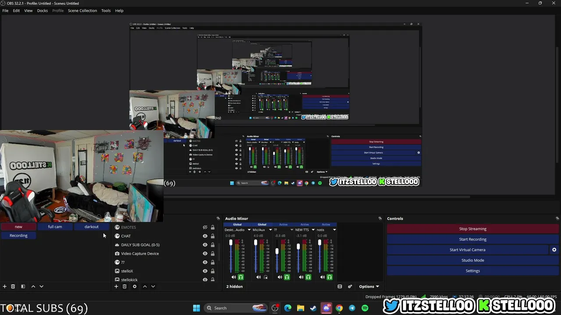Move scene up with arrow icon
Image resolution: width=561 pixels, height=315 pixels.
click(x=33, y=287)
